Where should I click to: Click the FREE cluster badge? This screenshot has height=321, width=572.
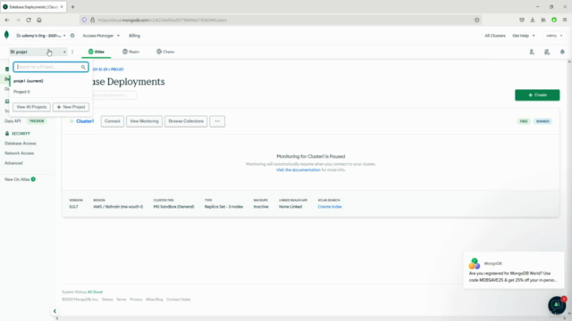(524, 121)
